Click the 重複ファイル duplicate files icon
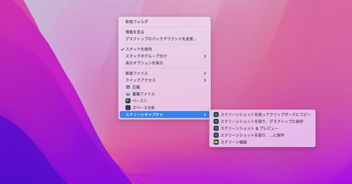352x184 pixels. [128, 94]
